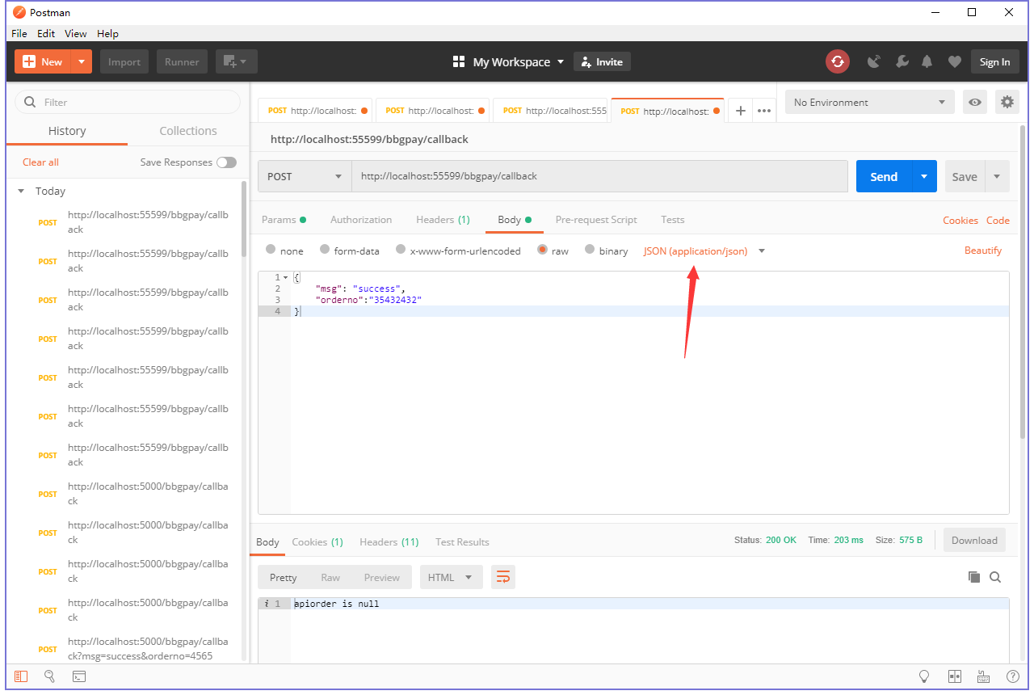
Task: Open Bootcamp lightbulb icon
Action: coord(924,676)
